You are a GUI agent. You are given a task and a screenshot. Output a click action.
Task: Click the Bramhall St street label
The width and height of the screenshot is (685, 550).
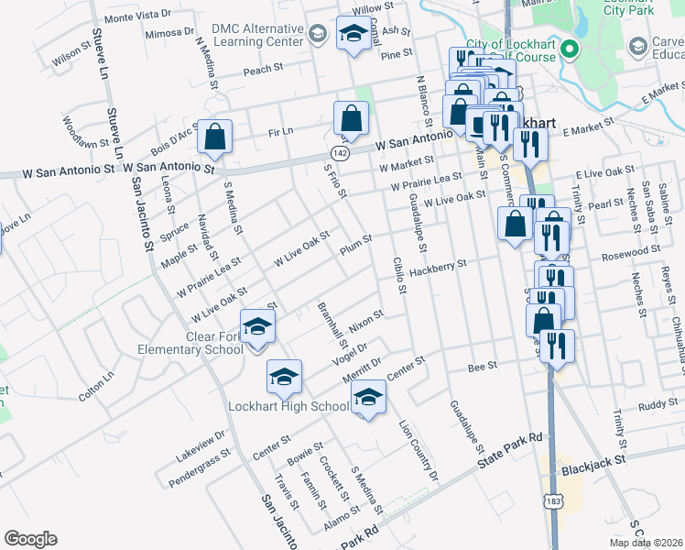point(333,325)
